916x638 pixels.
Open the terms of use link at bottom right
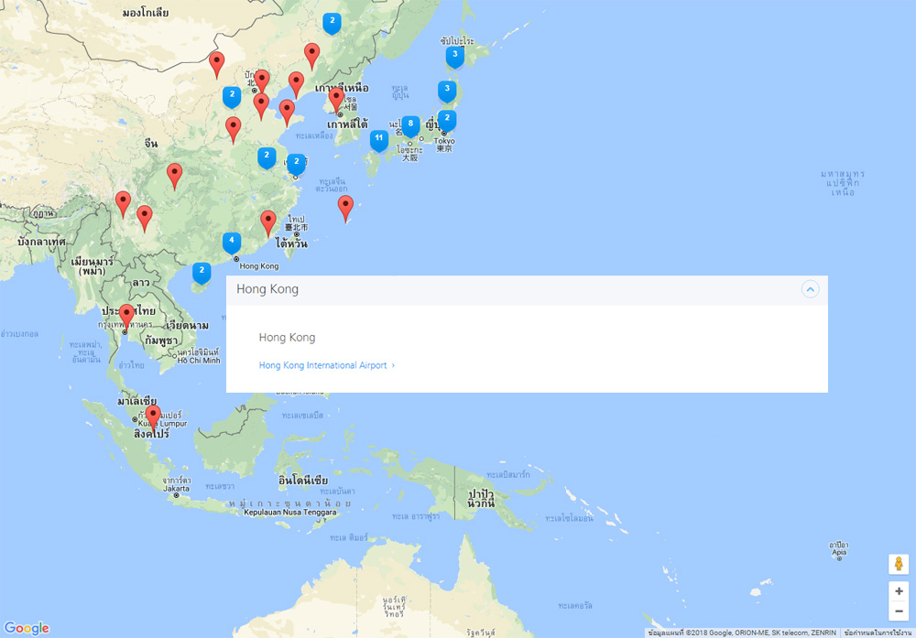[x=878, y=633]
